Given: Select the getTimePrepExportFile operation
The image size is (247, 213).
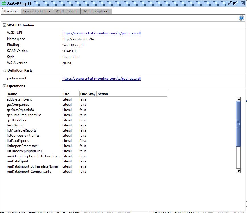Looking at the screenshot, I should pos(24,115).
